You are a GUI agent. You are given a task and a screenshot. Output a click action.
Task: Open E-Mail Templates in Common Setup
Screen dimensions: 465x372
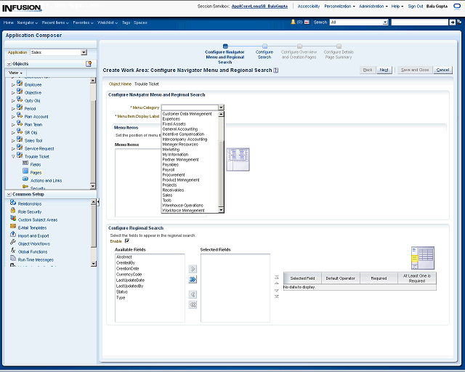tap(32, 227)
